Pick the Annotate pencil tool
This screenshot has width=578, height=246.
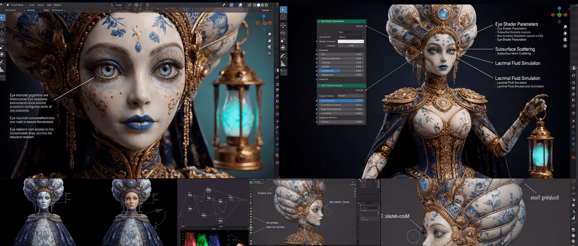pos(283,56)
